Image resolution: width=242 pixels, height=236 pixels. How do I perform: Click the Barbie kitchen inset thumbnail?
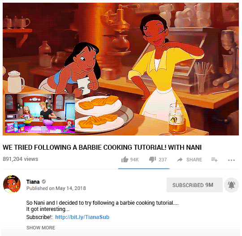point(40,114)
